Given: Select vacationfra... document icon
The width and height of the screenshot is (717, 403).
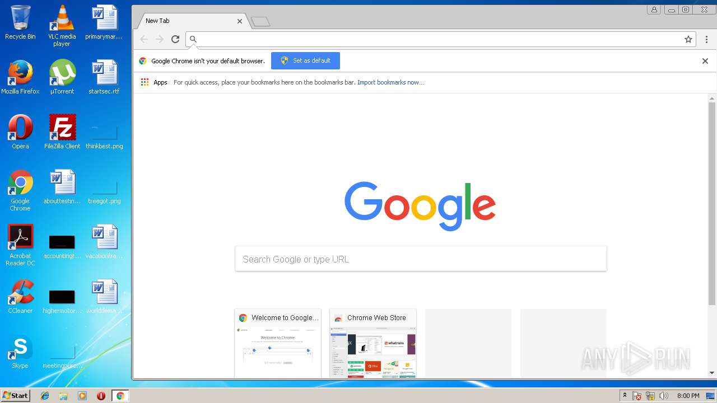Looking at the screenshot, I should [x=104, y=241].
